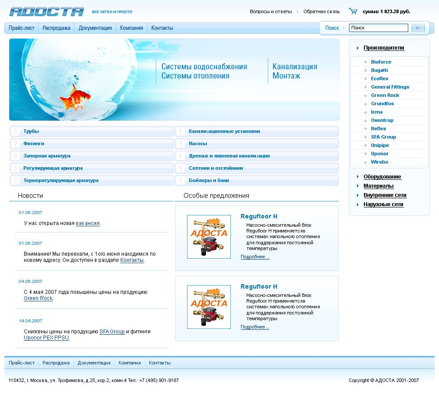This screenshot has height=393, width=439.
Task: Expand the Оборудование section
Action: [x=382, y=177]
